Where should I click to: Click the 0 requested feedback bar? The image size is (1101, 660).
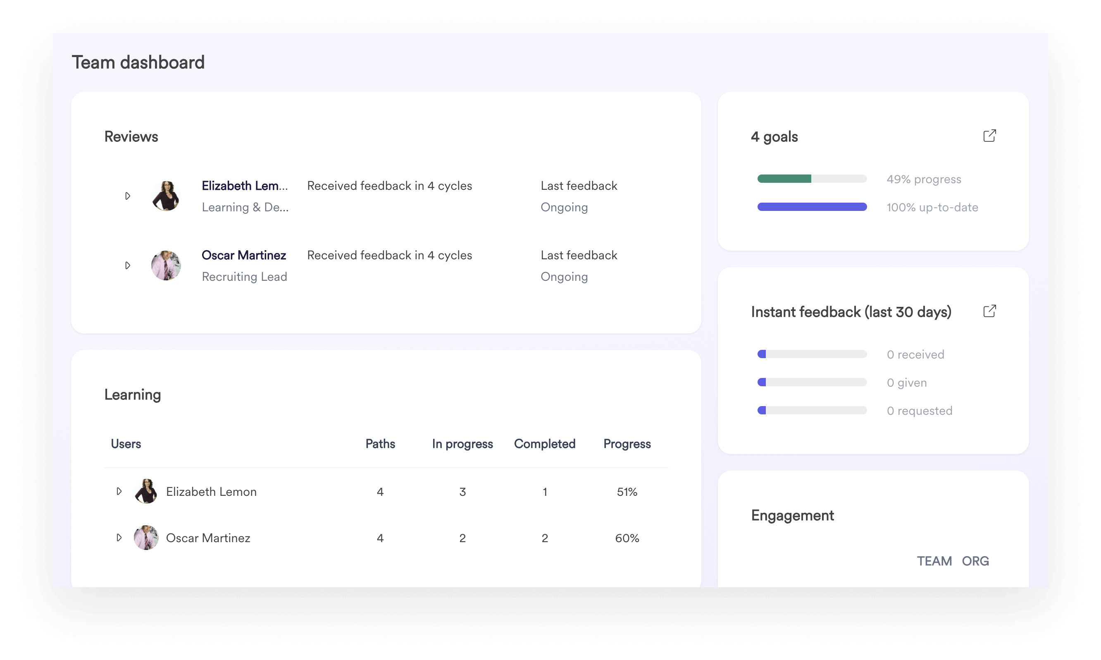tap(812, 410)
